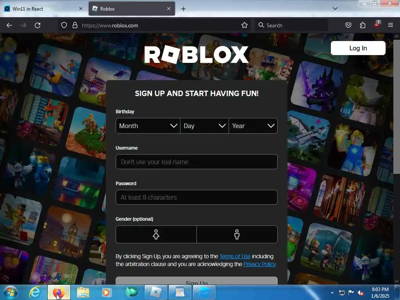400x300 pixels.
Task: Open the Privacy Policy link
Action: tap(259, 264)
